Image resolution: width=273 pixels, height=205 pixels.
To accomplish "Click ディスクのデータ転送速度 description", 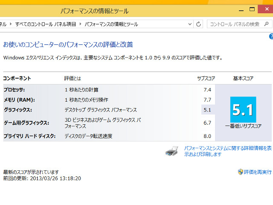I will pos(88,136).
